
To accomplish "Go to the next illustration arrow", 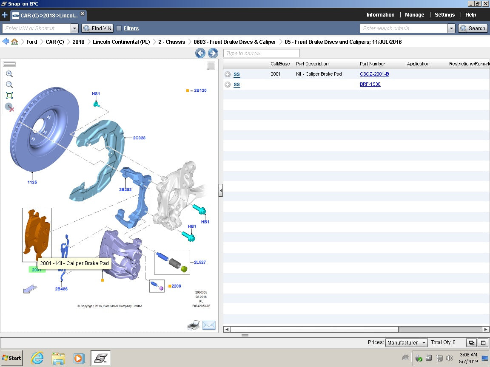I will tap(213, 53).
